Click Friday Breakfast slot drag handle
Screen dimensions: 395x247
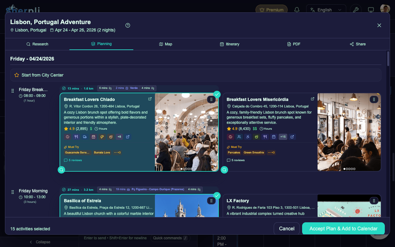pos(13,91)
